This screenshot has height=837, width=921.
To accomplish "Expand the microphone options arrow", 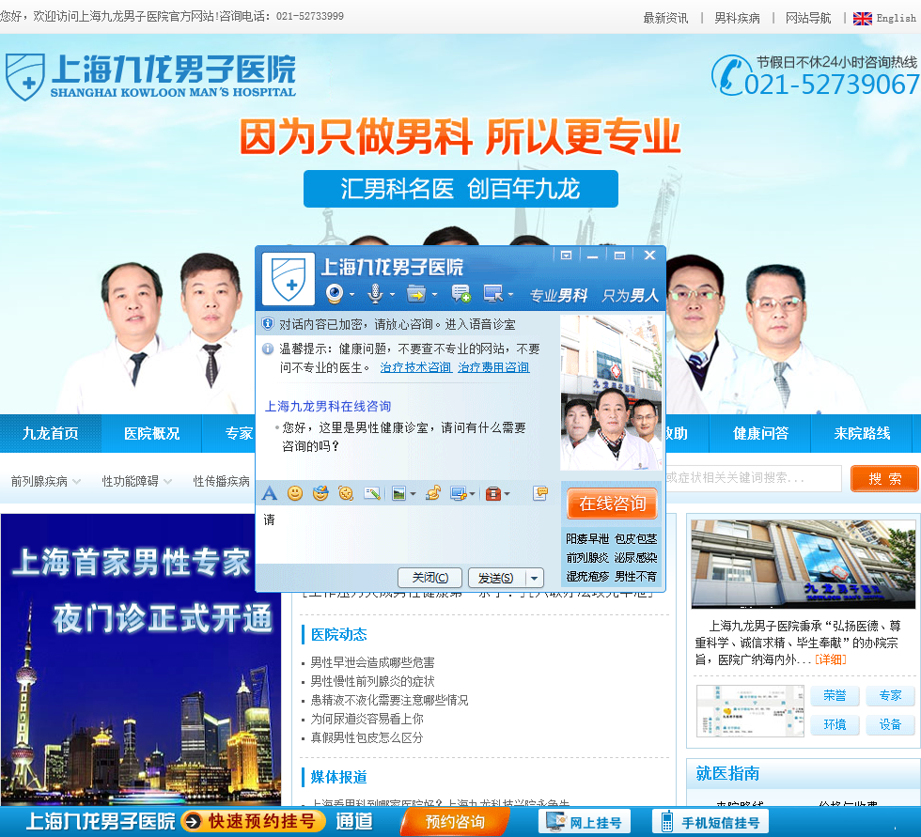I will pyautogui.click(x=392, y=294).
